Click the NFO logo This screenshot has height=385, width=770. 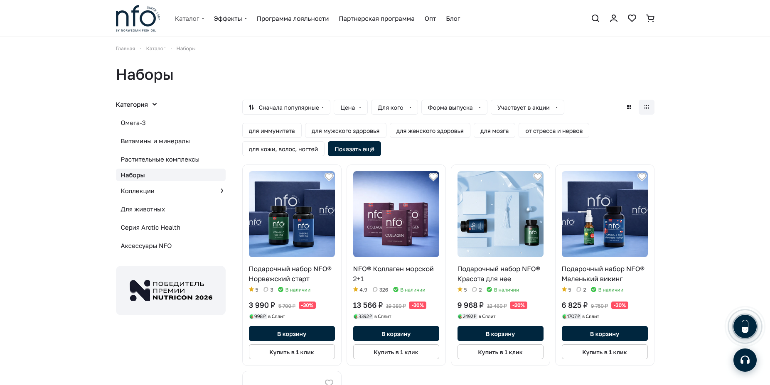coord(138,18)
